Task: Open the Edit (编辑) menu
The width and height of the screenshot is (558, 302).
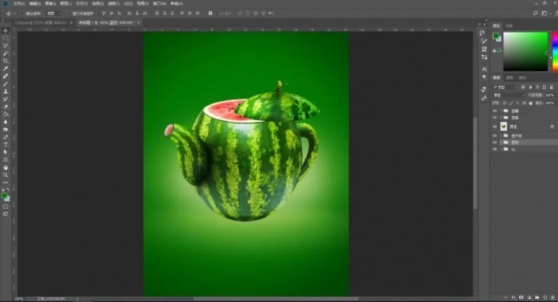Action: pyautogui.click(x=35, y=3)
